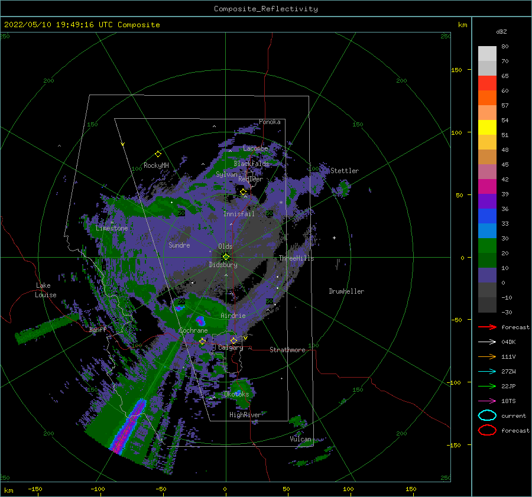532x497 pixels.
Task: Click the 'Airdrie' city label
Action: [x=233, y=316]
